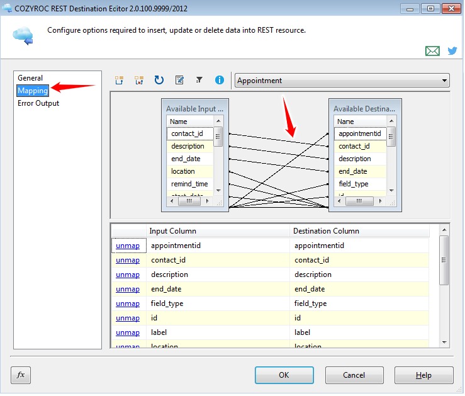This screenshot has height=396, width=465.
Task: Select end_date in Available Destination list
Action: click(360, 171)
